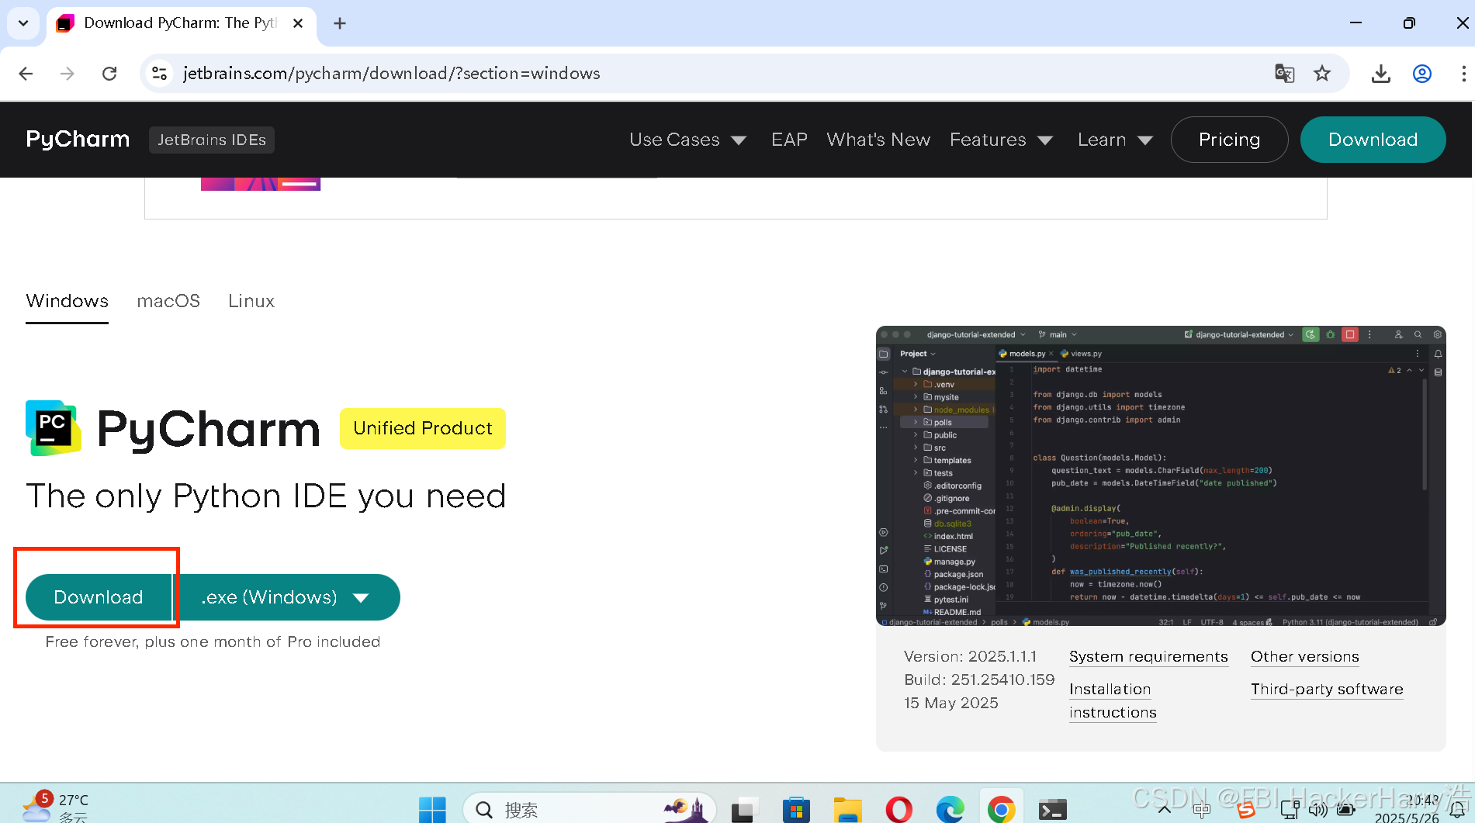Click the PyCharm IDE screenshot preview
Screen dimensions: 1475x823
1161,475
